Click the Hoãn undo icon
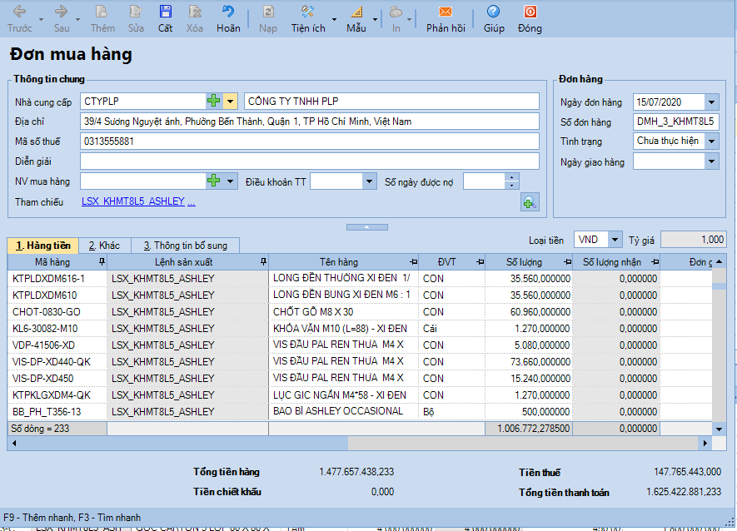Screen dimensions: 737x531 [227, 12]
